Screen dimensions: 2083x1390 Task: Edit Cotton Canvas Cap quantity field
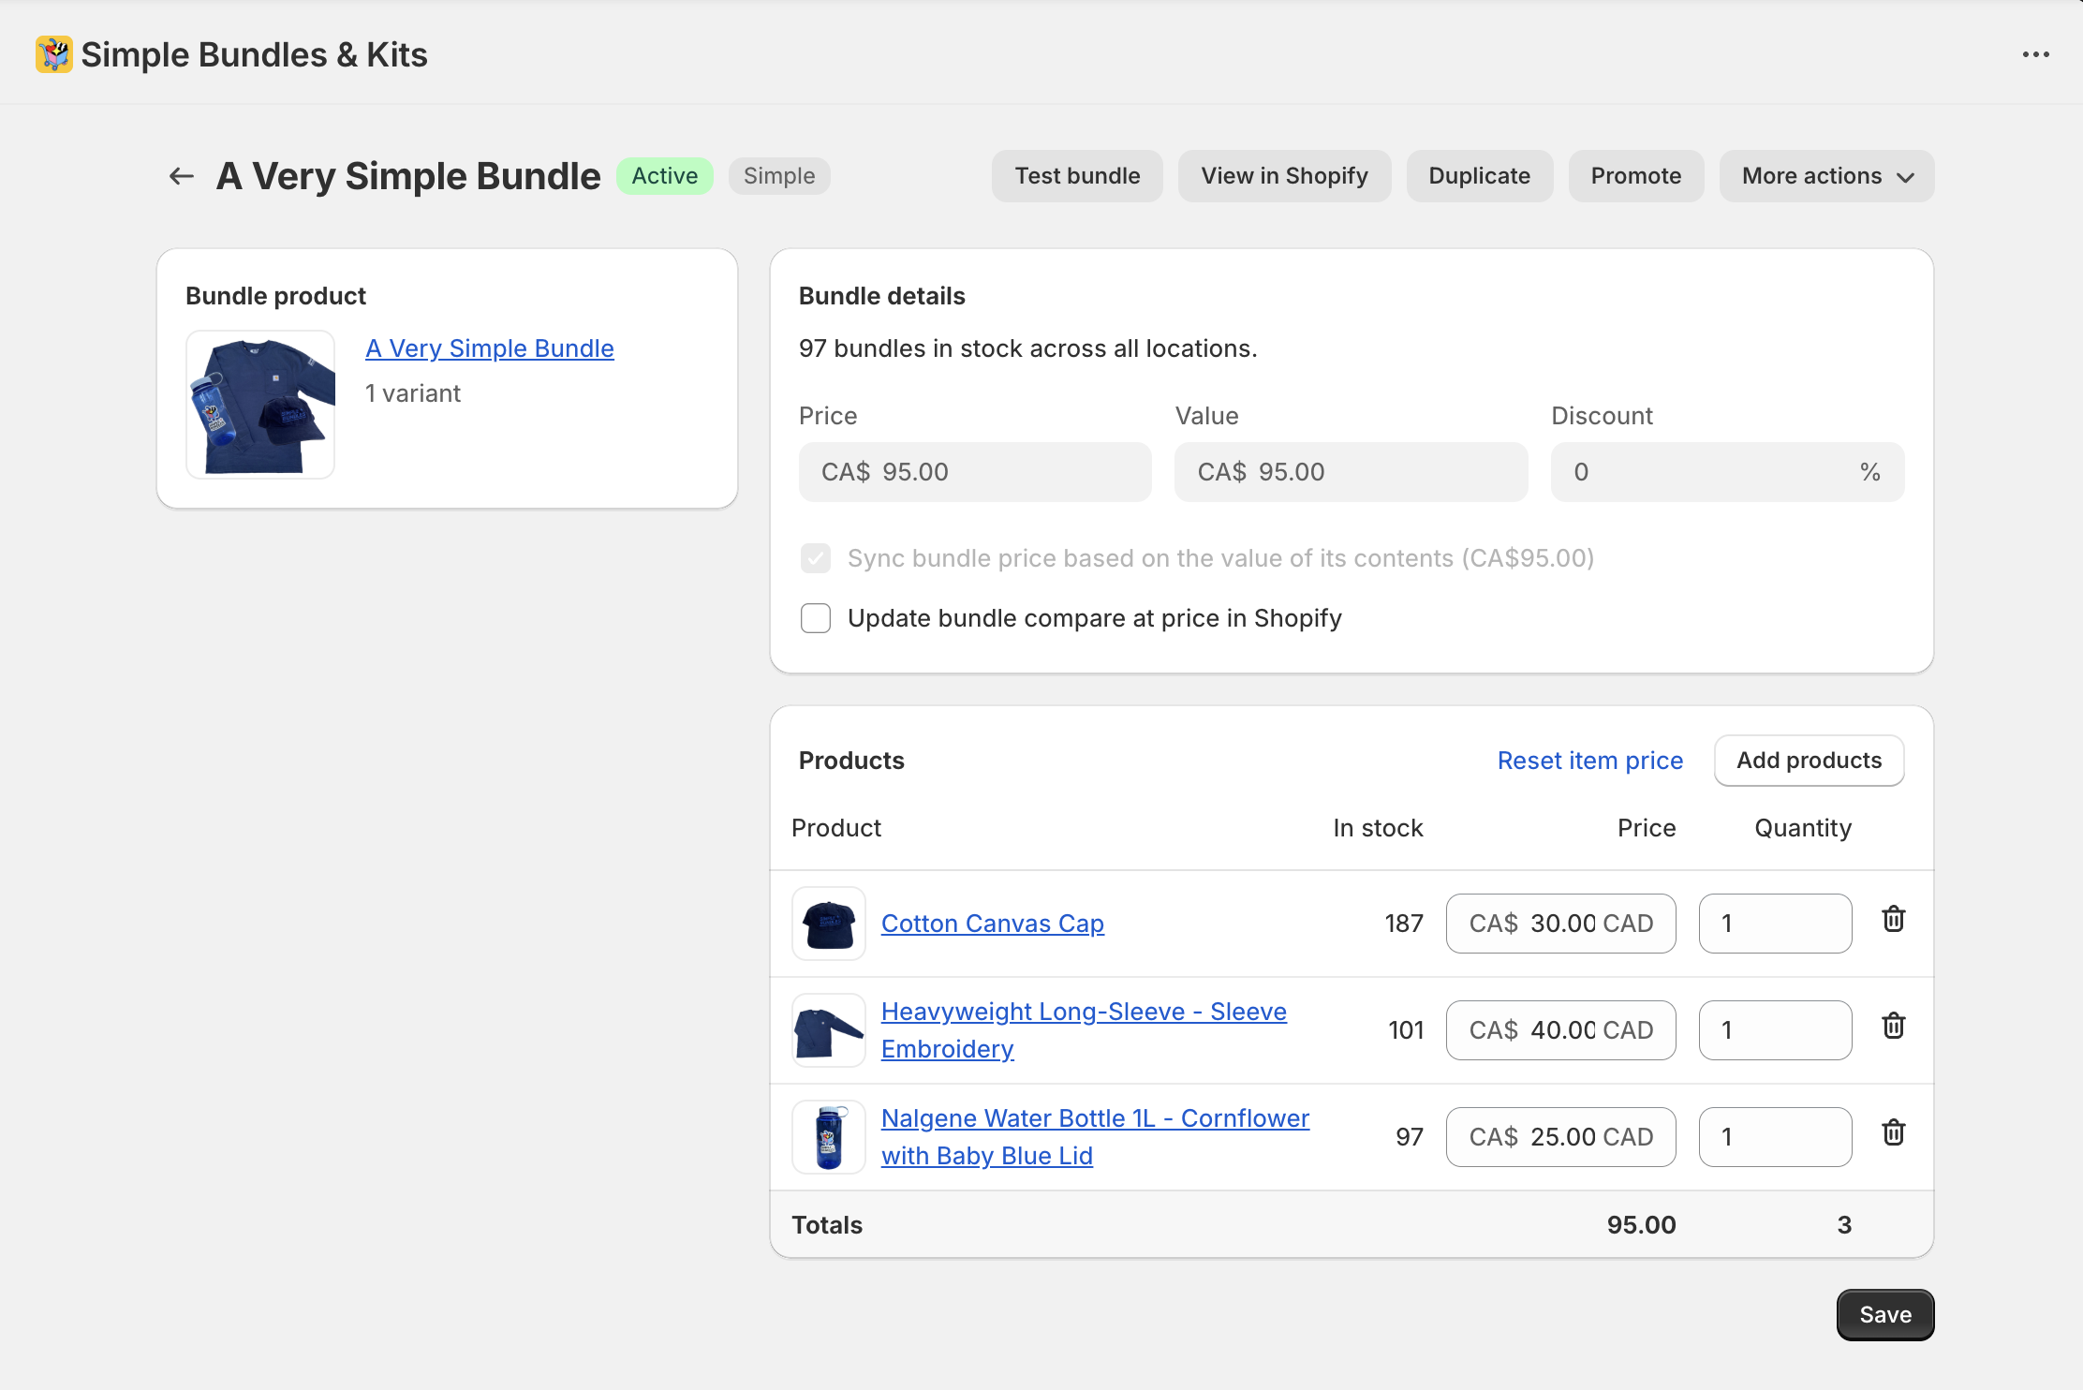tap(1775, 924)
